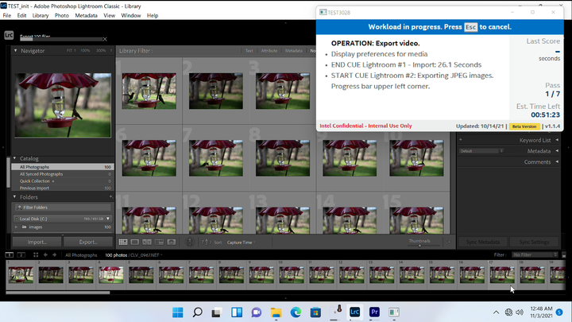Click Sync Settings button
Screen dimensions: 572x322
pos(534,242)
